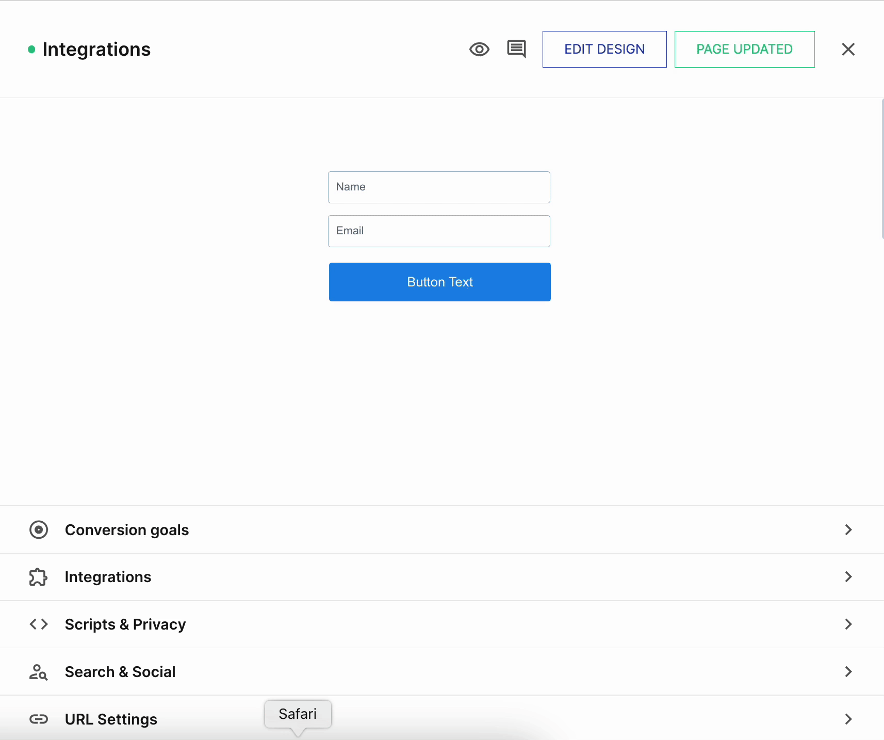Click the Conversion goals target icon
The image size is (884, 740).
click(39, 530)
